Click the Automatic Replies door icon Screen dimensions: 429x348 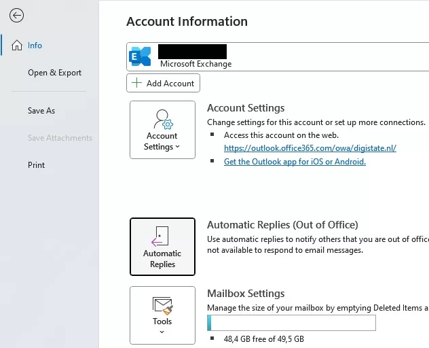pyautogui.click(x=160, y=236)
